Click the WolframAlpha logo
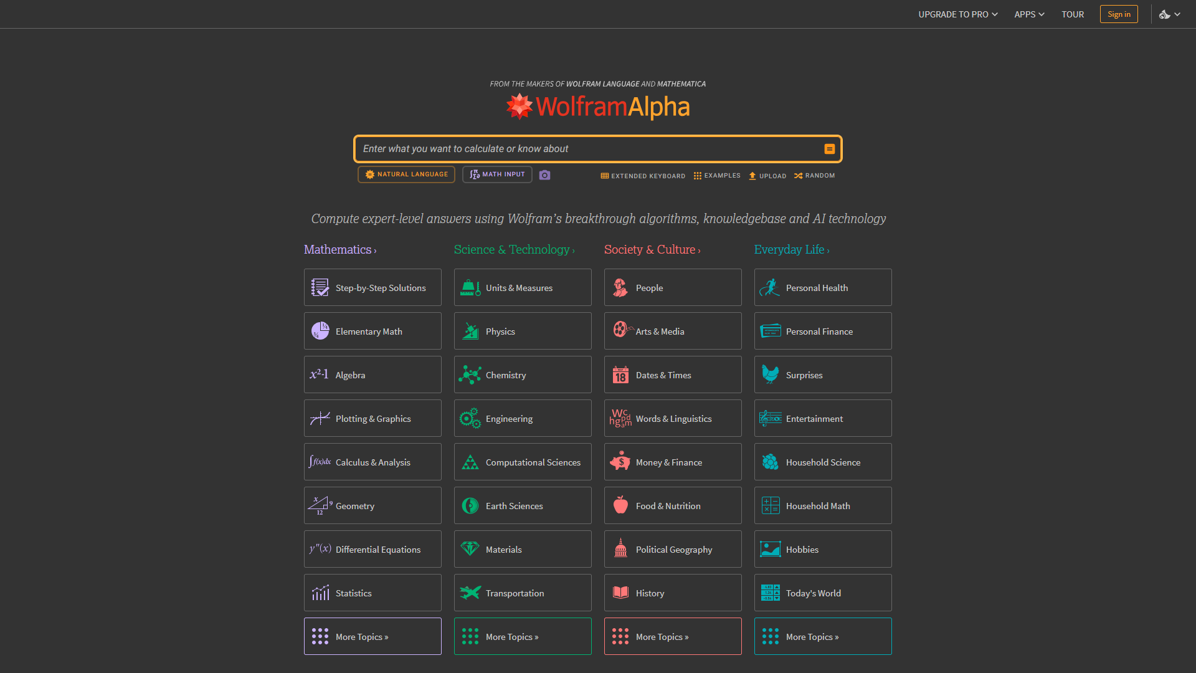Image resolution: width=1196 pixels, height=673 pixels. tap(598, 107)
